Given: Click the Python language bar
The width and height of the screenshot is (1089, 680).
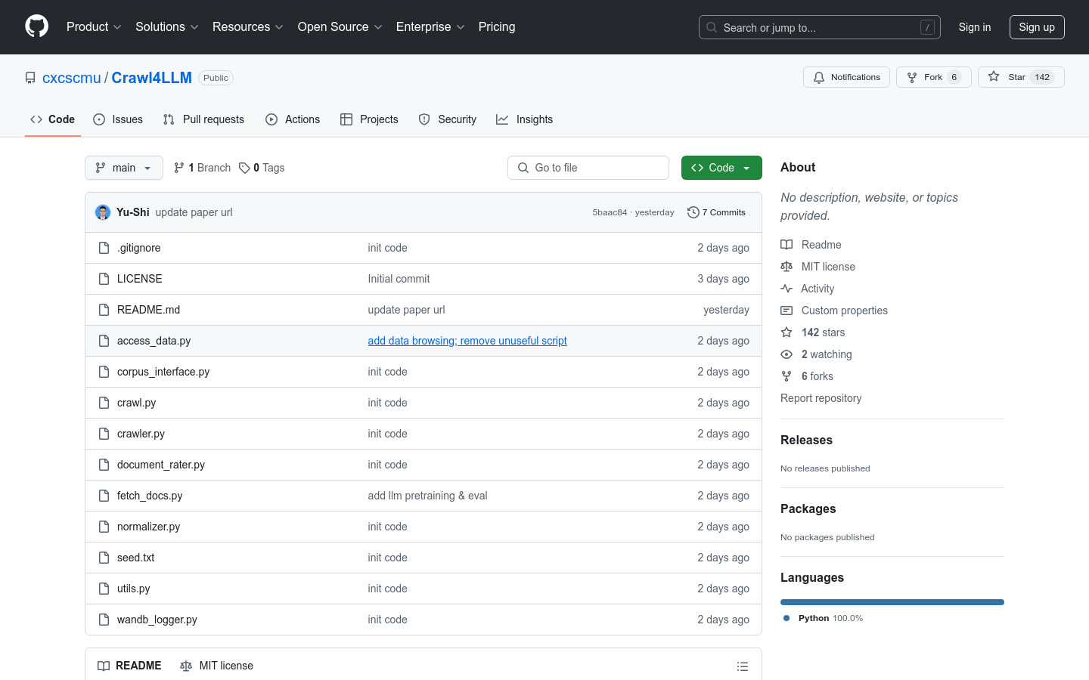Looking at the screenshot, I should tap(892, 602).
